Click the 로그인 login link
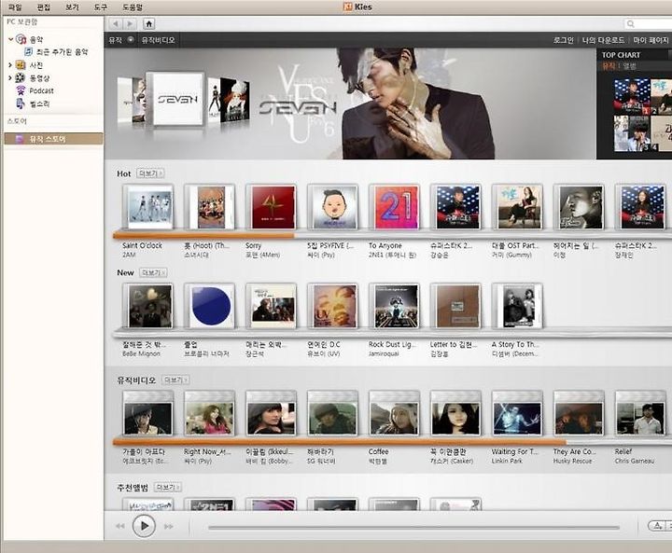The image size is (672, 553). click(x=563, y=40)
